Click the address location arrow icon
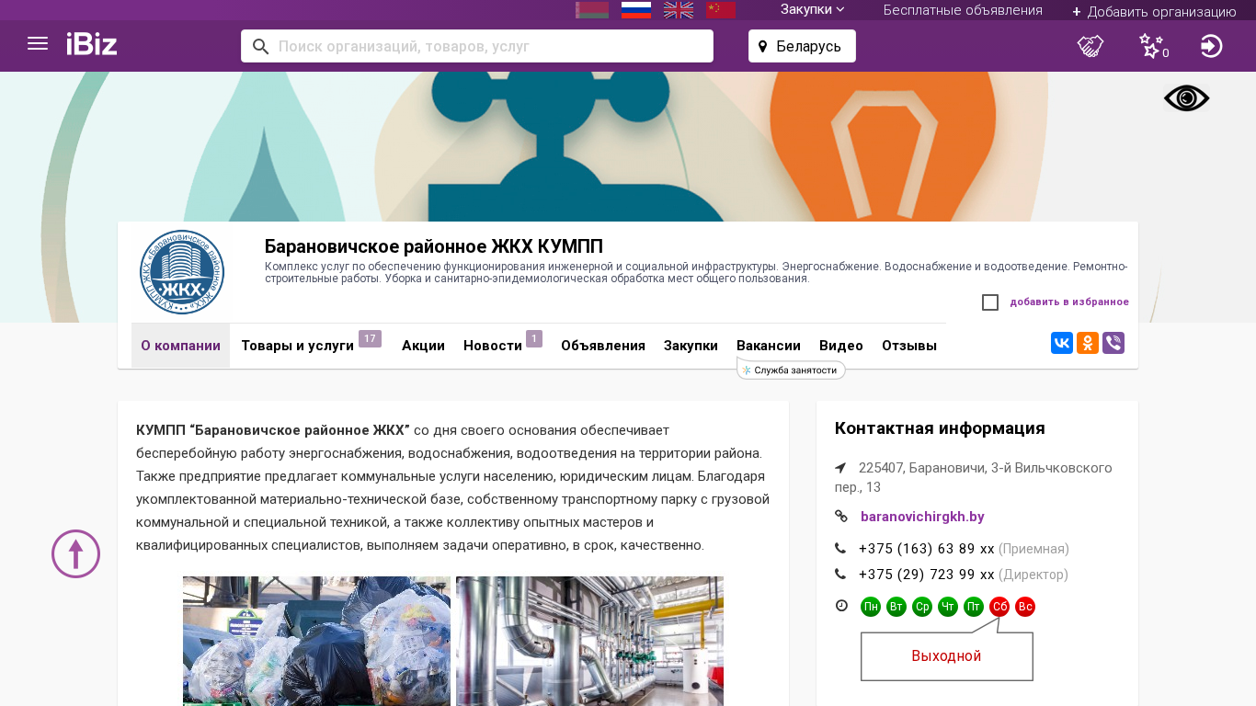Screen dimensions: 1256x706 840,468
